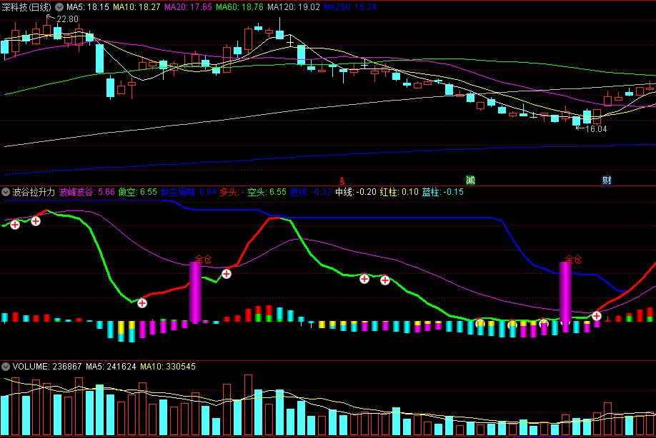Viewport: 656px width, 438px height.
Task: Click the cyan 蓝柱: -0.15 value
Action: pyautogui.click(x=442, y=192)
